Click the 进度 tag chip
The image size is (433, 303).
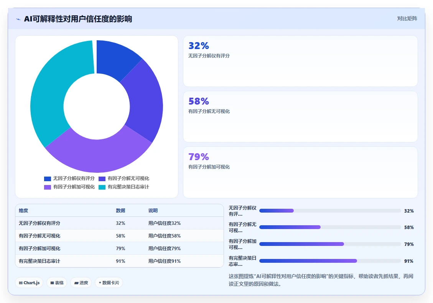(x=81, y=283)
